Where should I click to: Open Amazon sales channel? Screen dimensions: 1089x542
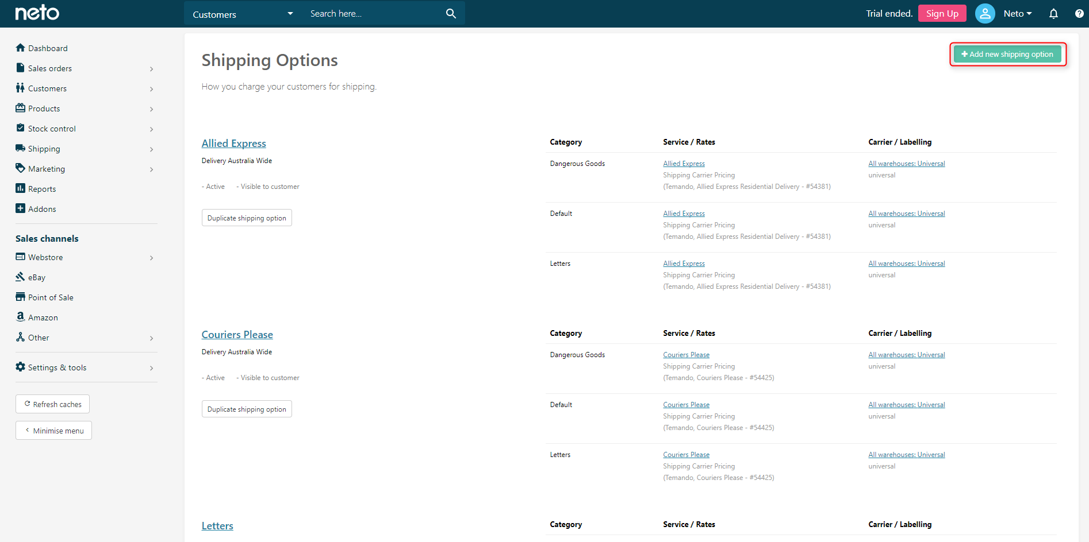[x=43, y=318]
